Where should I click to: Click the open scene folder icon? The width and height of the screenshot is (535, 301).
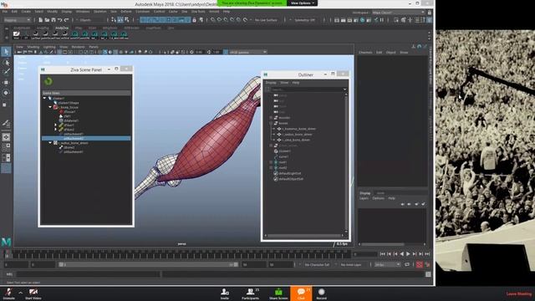(47, 20)
